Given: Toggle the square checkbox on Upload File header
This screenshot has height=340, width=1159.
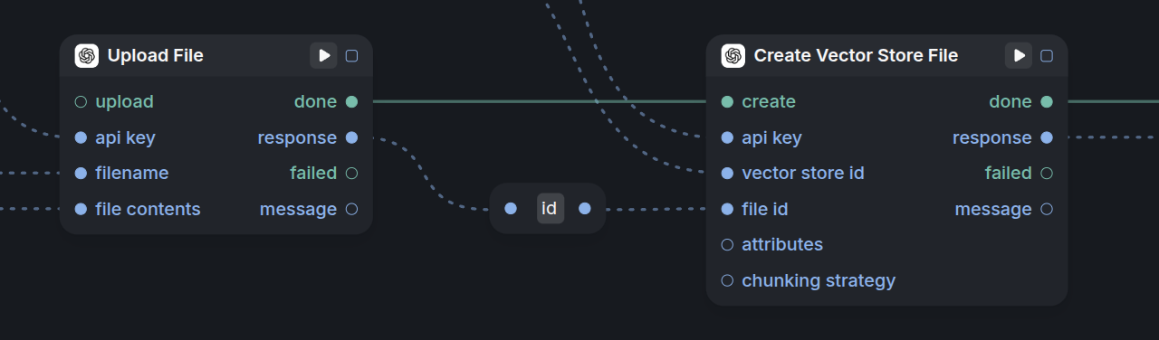Looking at the screenshot, I should point(351,55).
